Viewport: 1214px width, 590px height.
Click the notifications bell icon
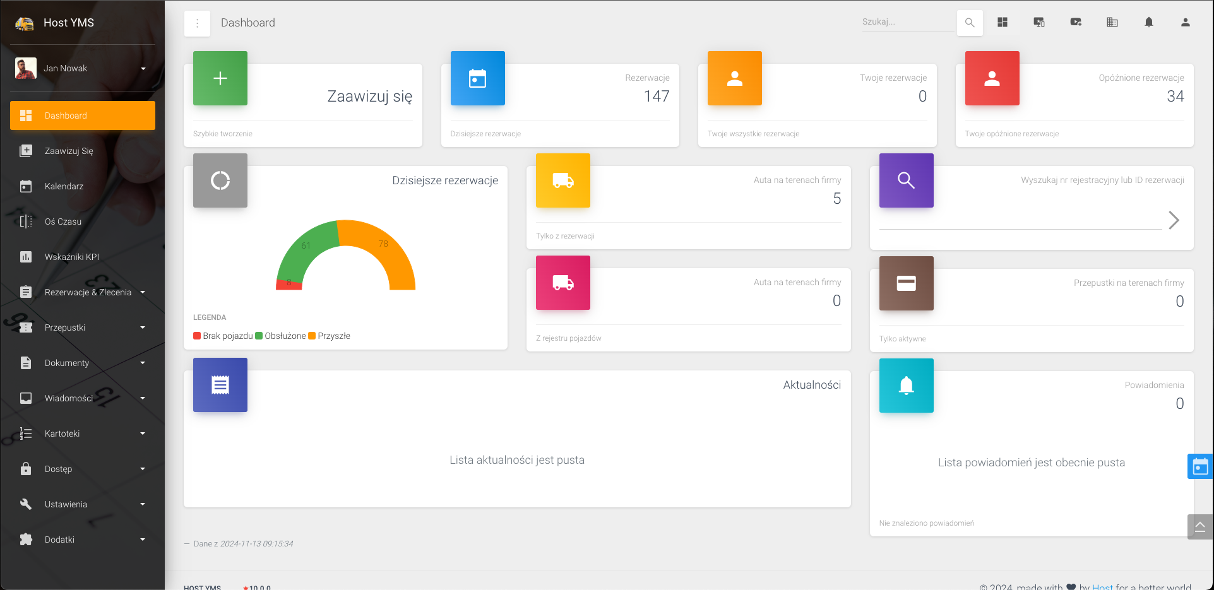(x=1148, y=22)
